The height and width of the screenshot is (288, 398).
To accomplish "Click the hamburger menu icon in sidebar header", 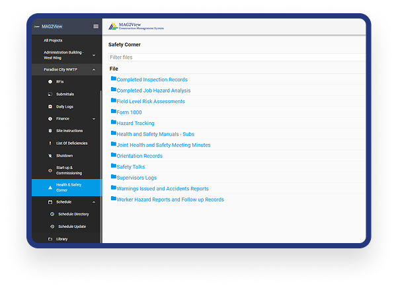I will pos(96,26).
